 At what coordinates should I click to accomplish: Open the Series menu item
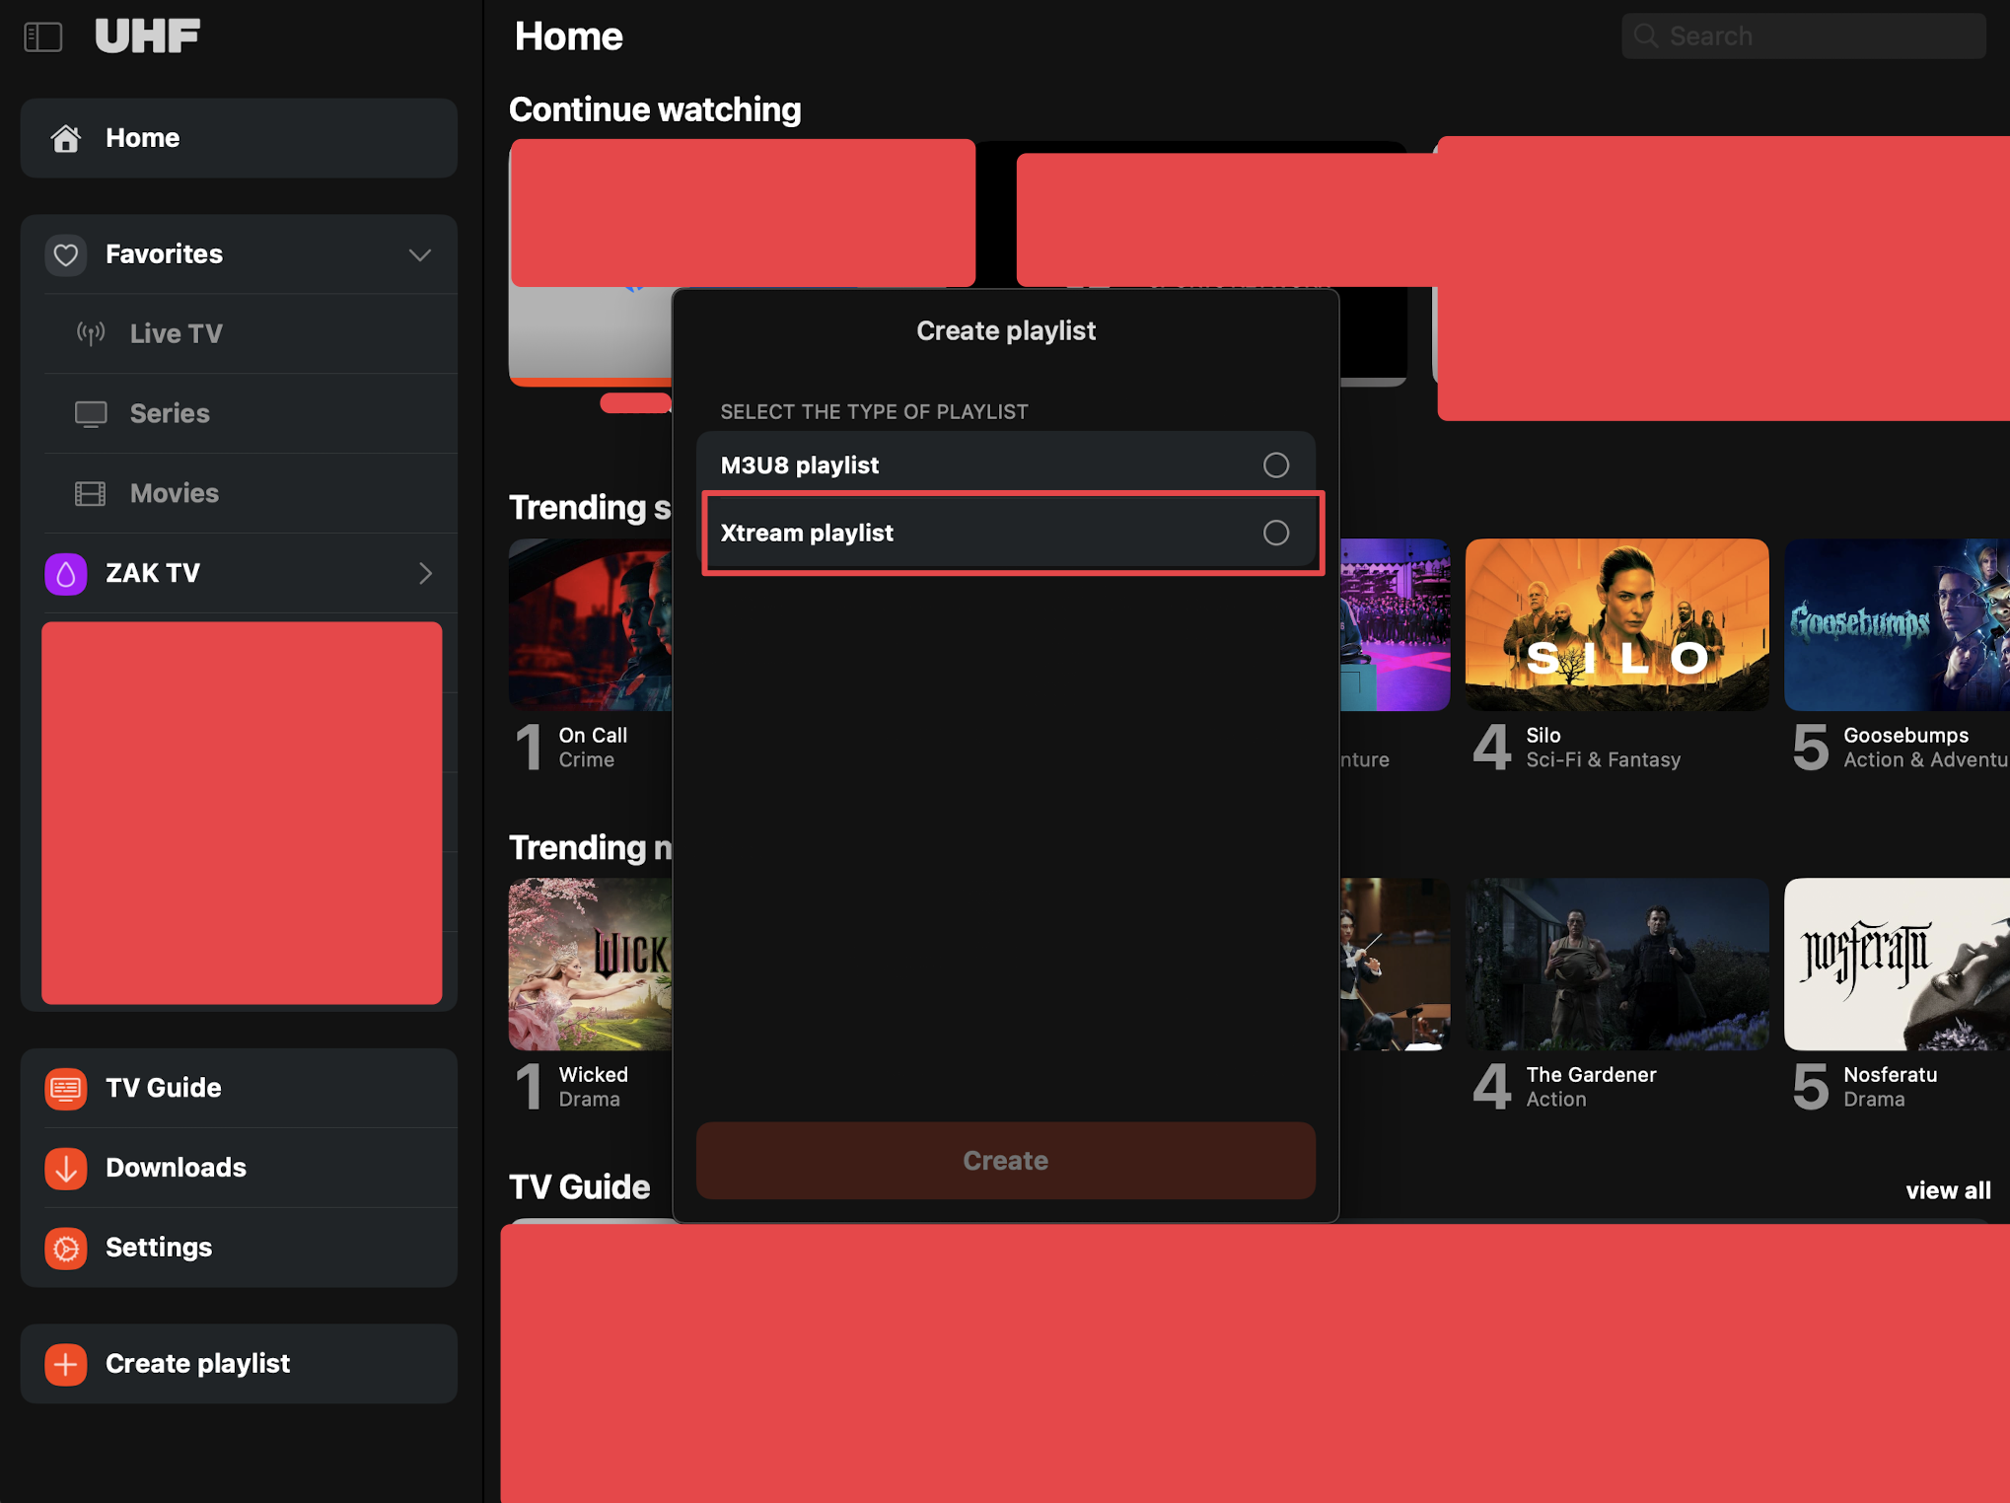coord(170,413)
